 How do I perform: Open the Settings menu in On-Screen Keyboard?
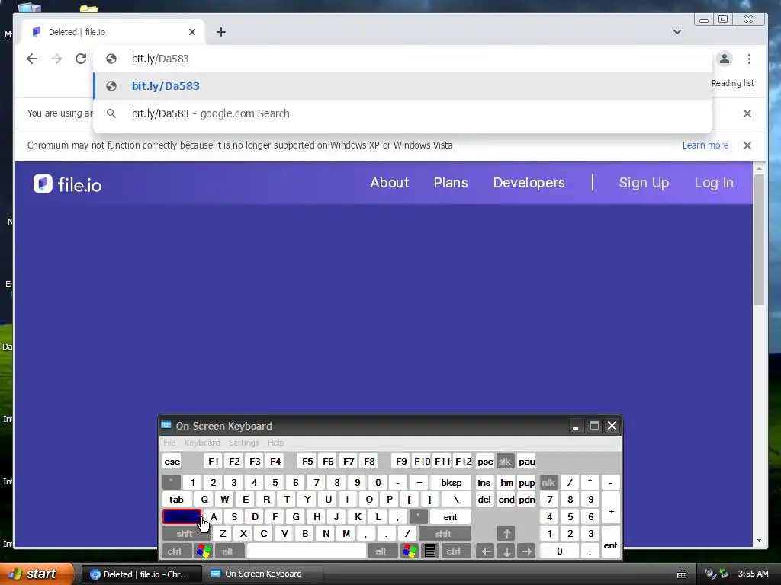tap(243, 443)
